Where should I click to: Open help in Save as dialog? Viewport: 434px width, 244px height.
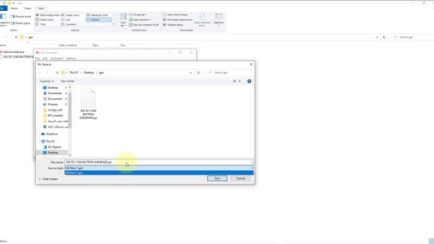249,81
